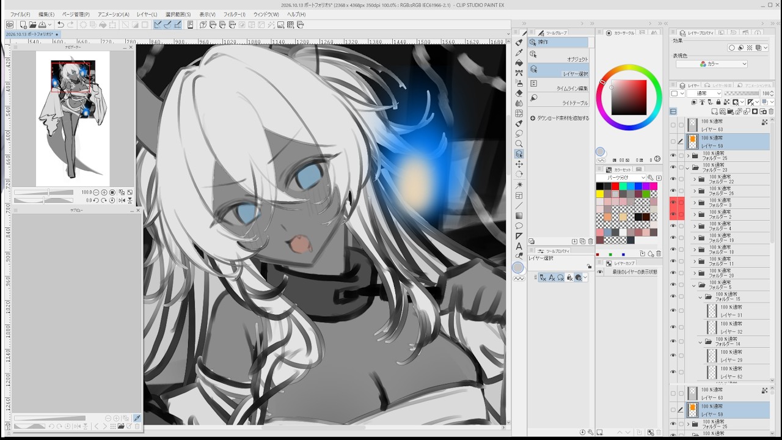The height and width of the screenshot is (440, 782).
Task: Select the Eyedropper tool
Action: tap(519, 53)
